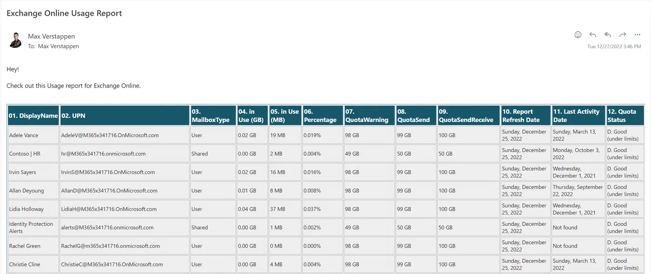Click the 07. QuotaWarning column header

370,115
